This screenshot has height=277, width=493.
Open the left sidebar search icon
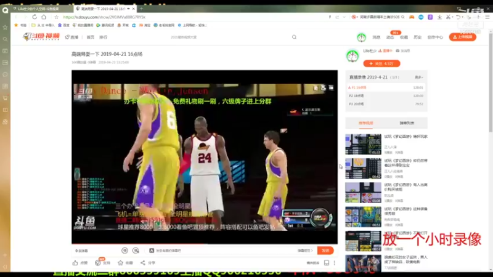5,39
